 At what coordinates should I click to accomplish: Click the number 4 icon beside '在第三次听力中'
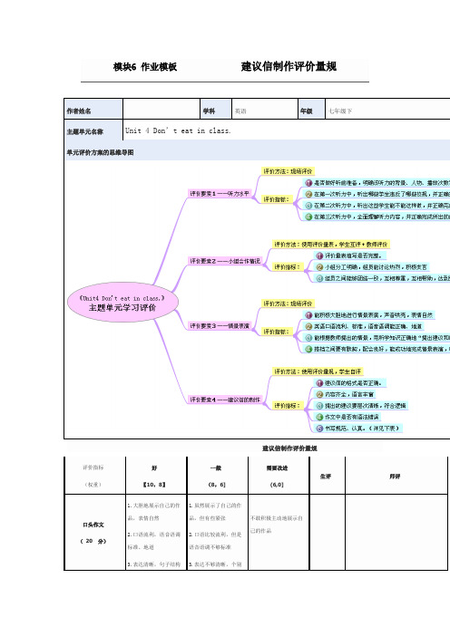308,217
